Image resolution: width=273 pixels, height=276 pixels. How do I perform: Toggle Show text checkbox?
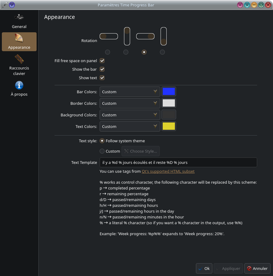click(x=102, y=78)
